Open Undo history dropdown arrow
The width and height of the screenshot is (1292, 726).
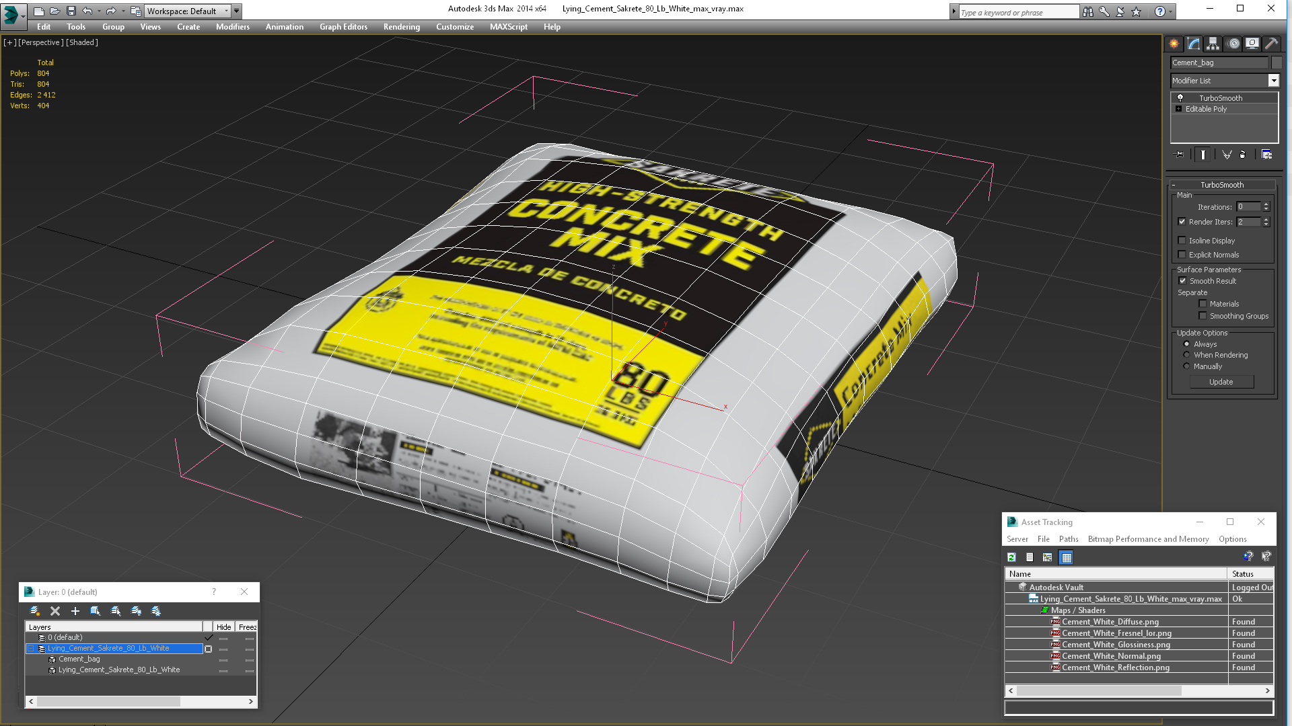99,11
